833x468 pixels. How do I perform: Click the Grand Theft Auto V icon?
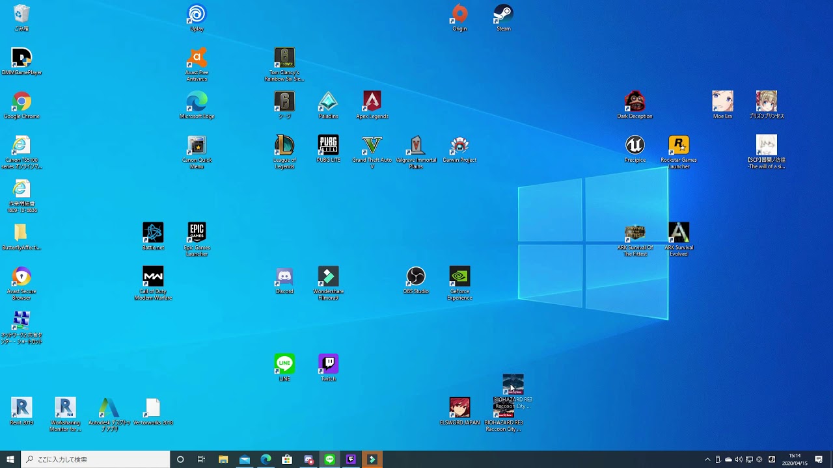pos(372,152)
